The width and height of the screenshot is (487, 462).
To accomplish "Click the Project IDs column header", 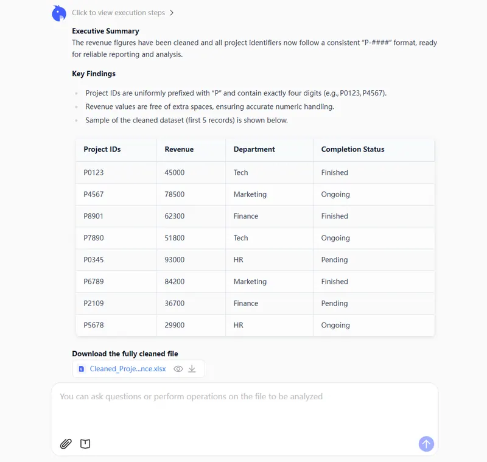I will click(102, 149).
